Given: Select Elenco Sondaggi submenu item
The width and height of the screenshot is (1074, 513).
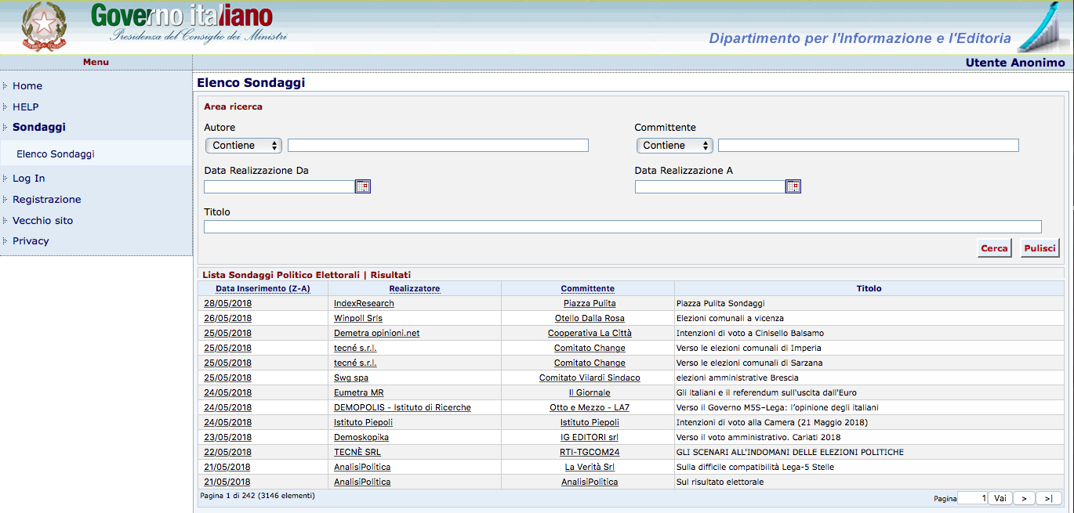Looking at the screenshot, I should tap(56, 154).
